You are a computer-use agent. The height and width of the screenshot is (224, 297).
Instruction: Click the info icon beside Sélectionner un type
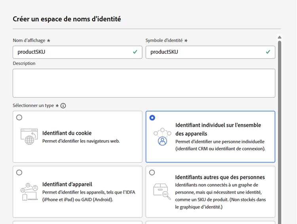(63, 106)
